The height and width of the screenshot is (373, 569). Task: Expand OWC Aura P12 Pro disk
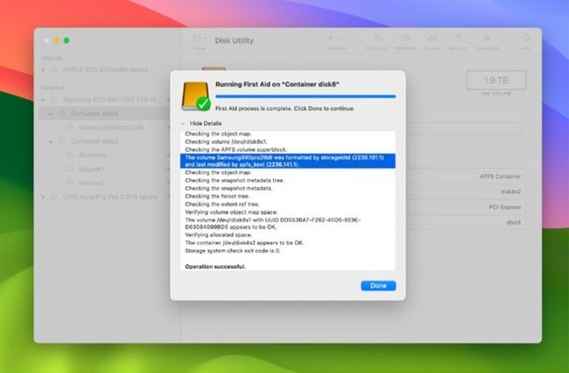point(44,197)
